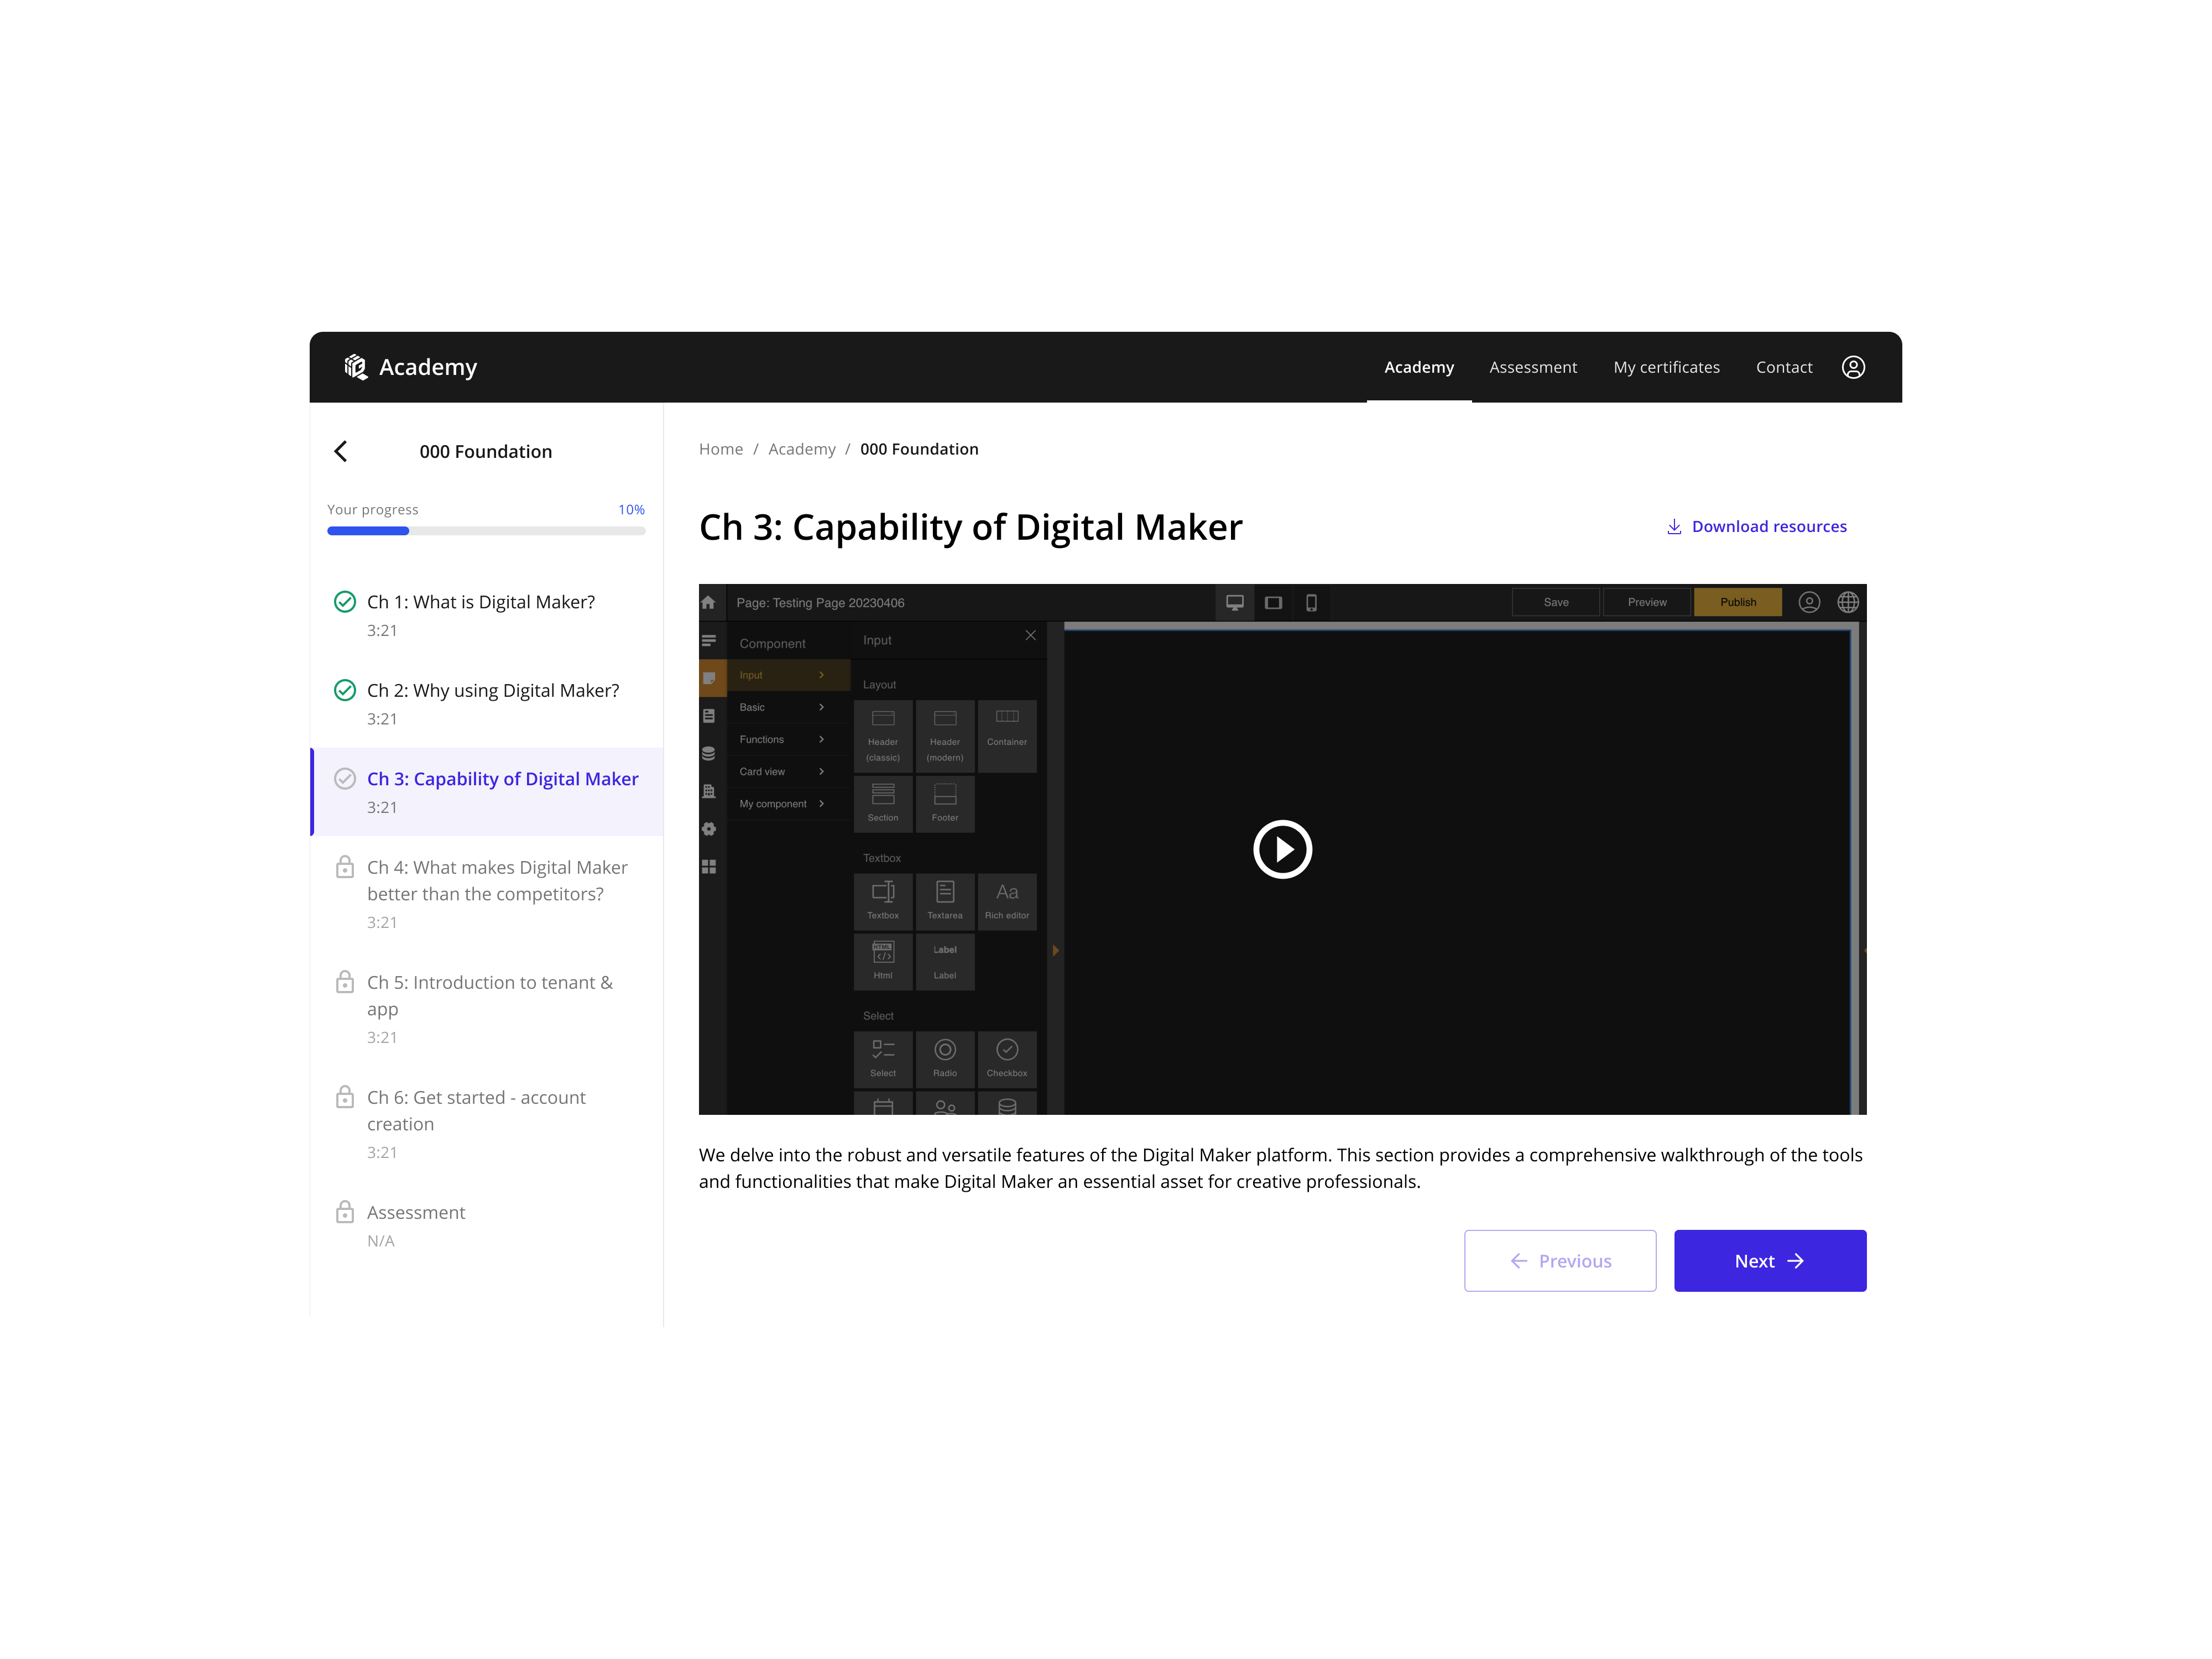This screenshot has width=2212, height=1659.
Task: Open Ch 2: Why using Digital Maker?
Action: point(487,703)
